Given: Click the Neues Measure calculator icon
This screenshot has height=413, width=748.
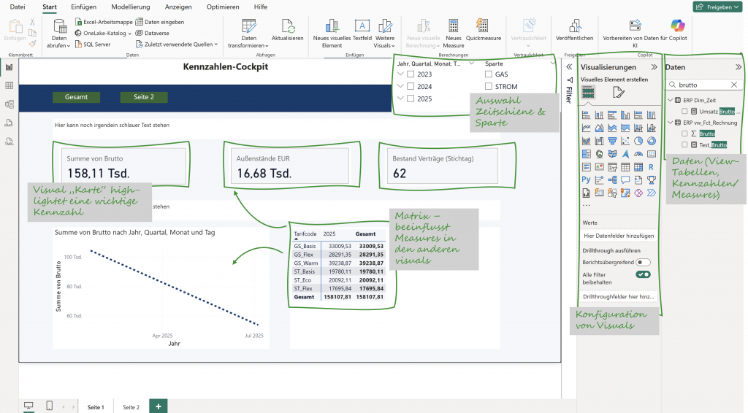Looking at the screenshot, I should 454,26.
